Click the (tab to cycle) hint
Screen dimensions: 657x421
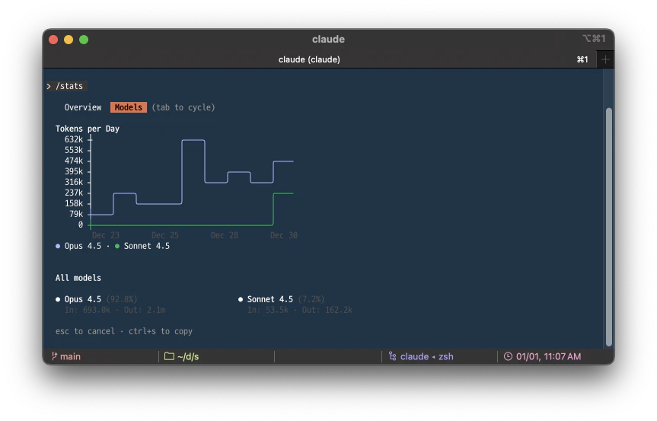[x=183, y=107]
